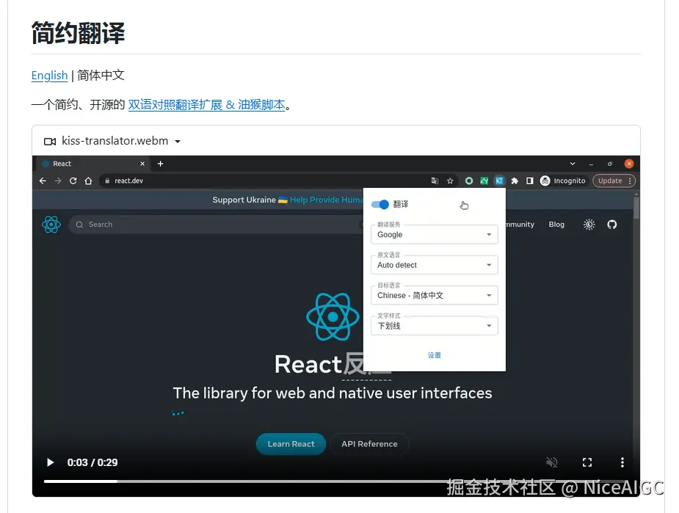Click the video time display 0:03 / 0:29

point(92,462)
